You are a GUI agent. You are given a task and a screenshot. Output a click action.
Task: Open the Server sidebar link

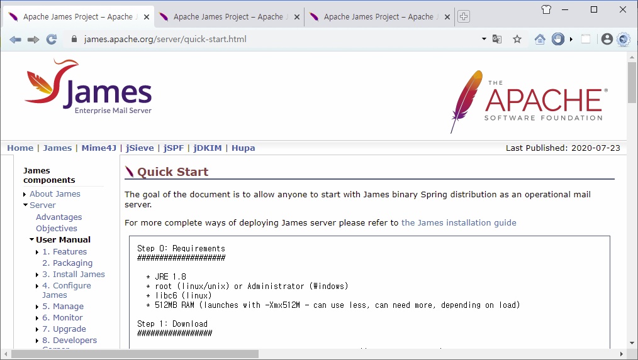[x=43, y=205]
